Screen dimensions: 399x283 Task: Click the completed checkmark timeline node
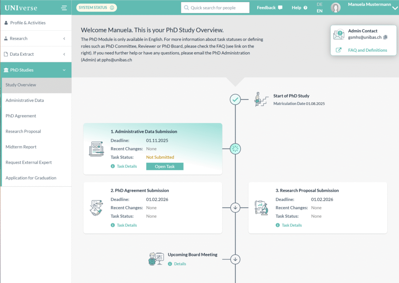tap(235, 100)
